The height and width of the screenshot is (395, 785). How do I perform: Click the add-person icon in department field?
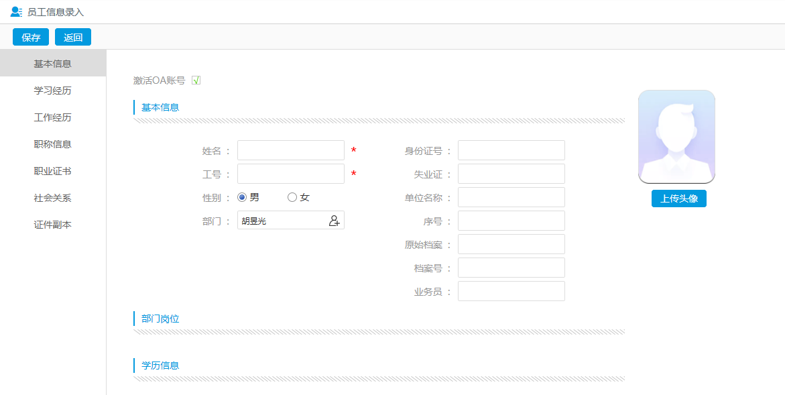[334, 221]
